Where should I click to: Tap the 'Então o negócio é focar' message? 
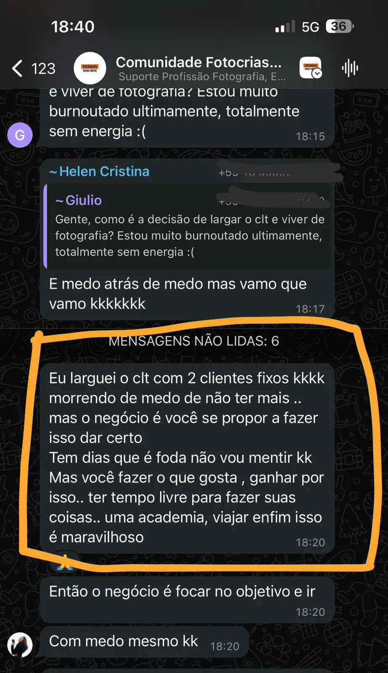[x=187, y=600]
